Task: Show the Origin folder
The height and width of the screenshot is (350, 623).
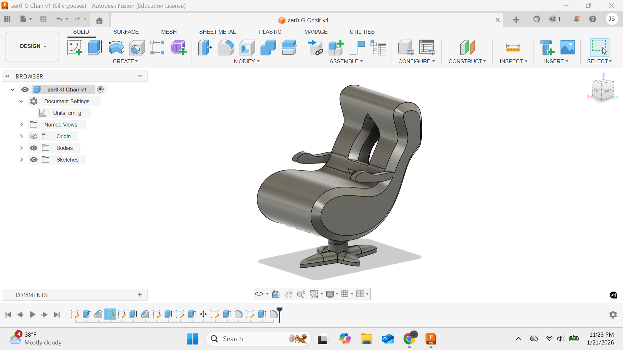Action: point(33,136)
